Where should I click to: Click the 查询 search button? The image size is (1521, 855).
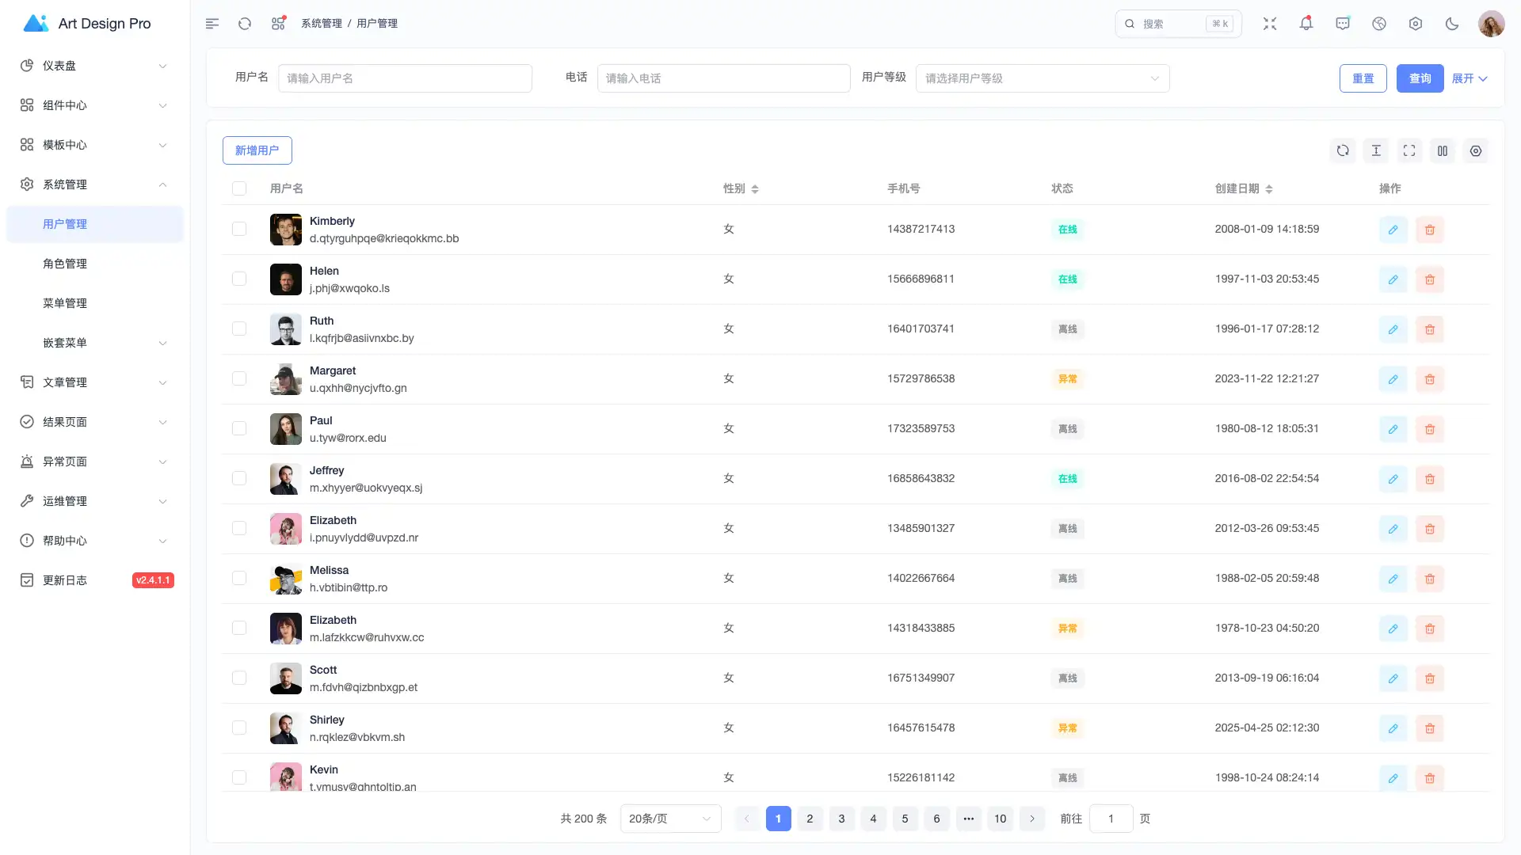[x=1420, y=78]
